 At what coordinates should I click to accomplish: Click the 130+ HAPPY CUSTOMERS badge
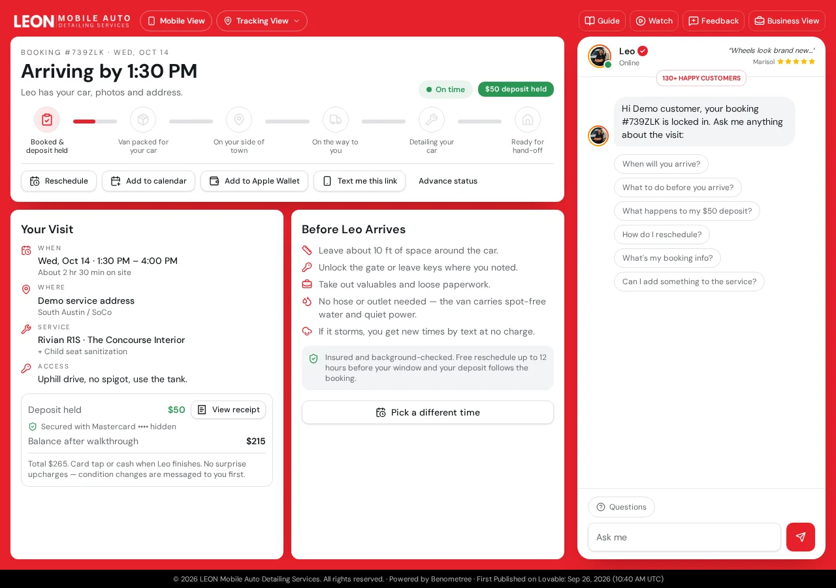coord(701,78)
